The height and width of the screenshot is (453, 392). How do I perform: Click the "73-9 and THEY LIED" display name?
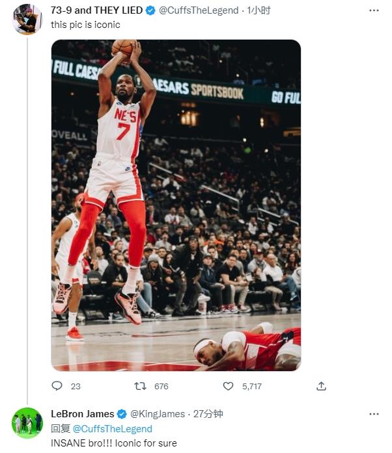(98, 11)
